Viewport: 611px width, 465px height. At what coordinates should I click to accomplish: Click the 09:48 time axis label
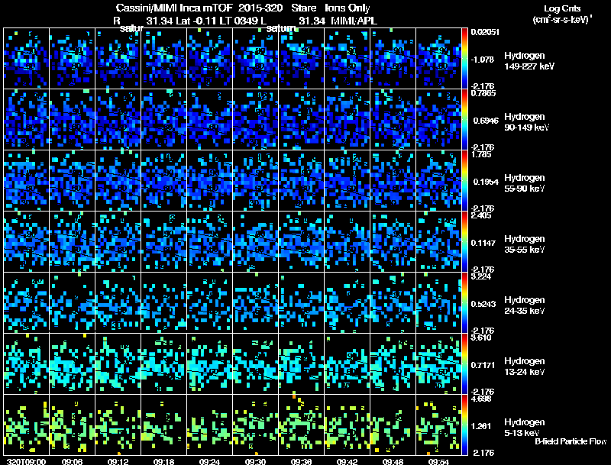tap(393, 462)
